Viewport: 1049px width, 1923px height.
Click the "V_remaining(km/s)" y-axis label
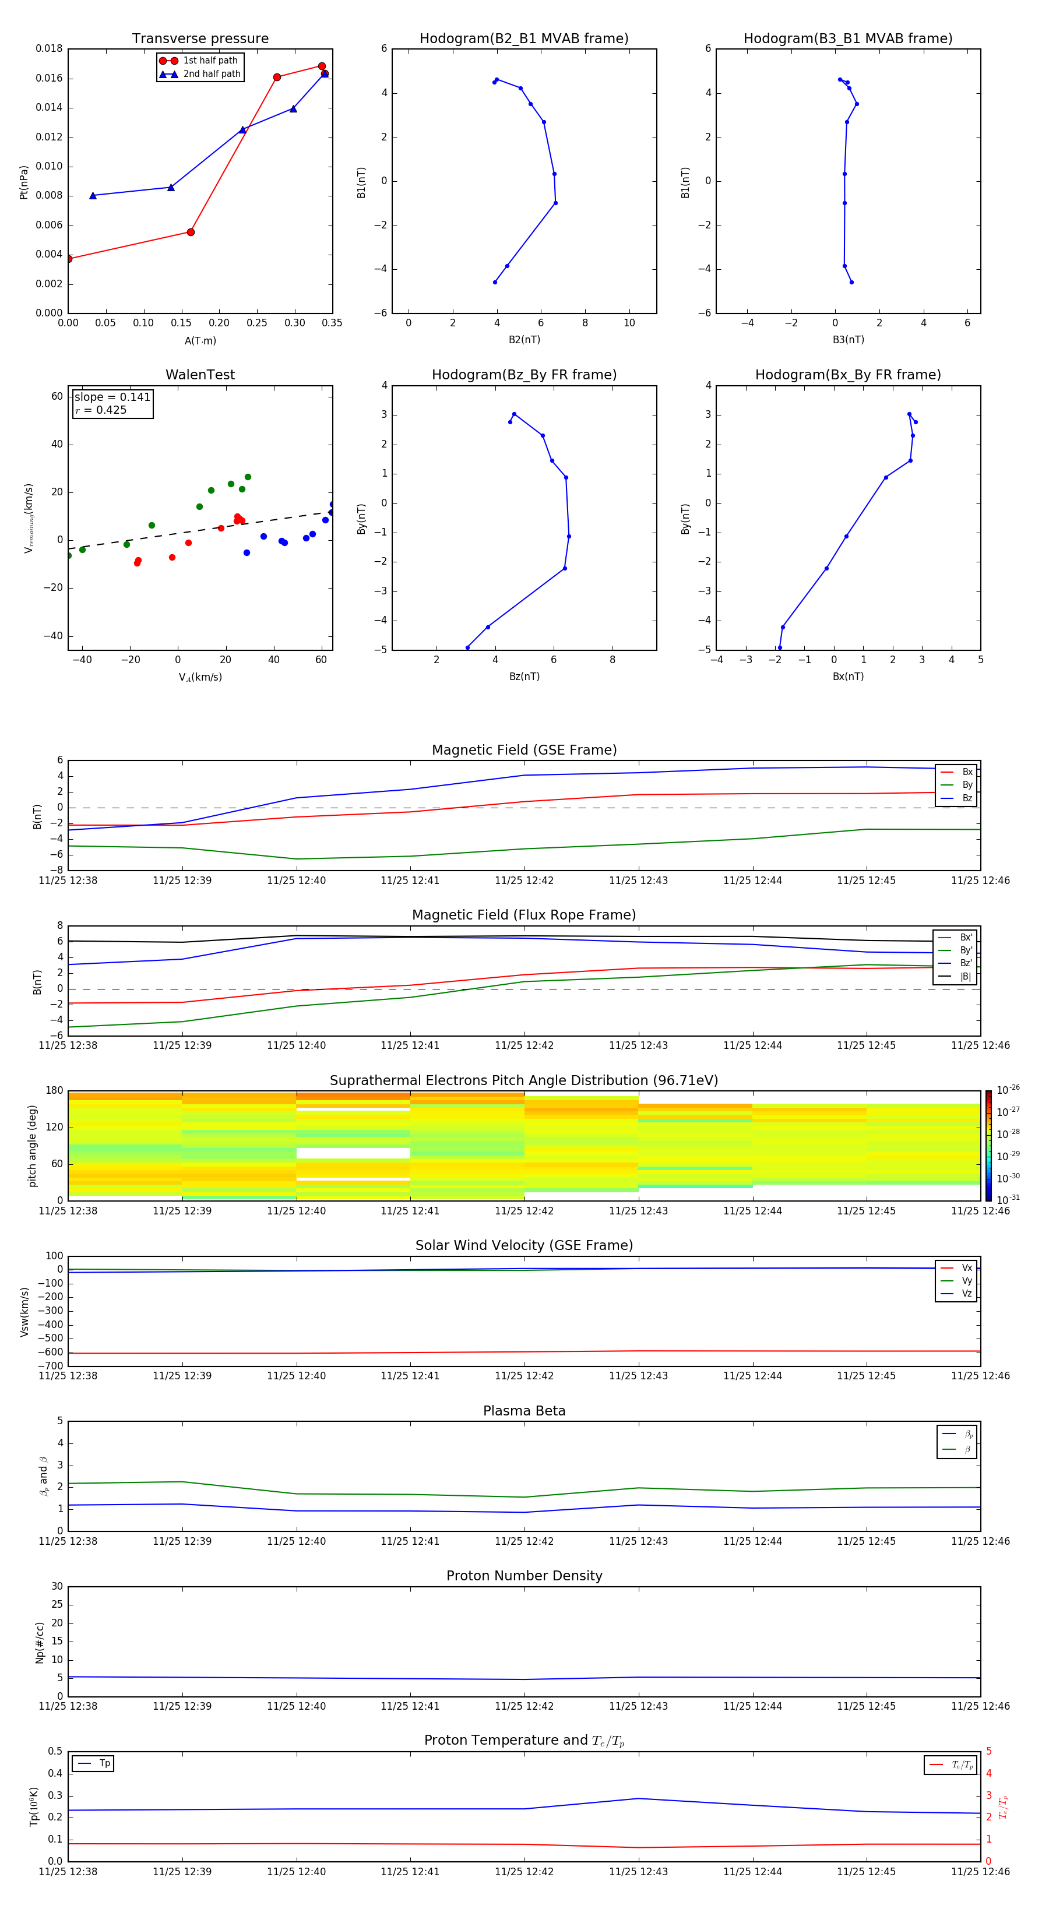tap(29, 518)
